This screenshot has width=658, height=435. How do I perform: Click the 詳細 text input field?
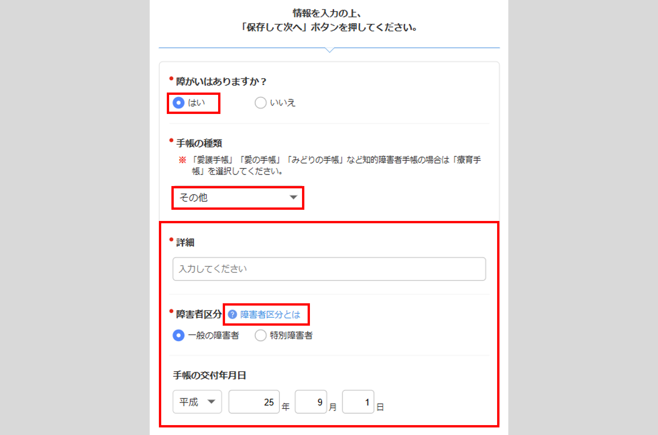point(329,269)
